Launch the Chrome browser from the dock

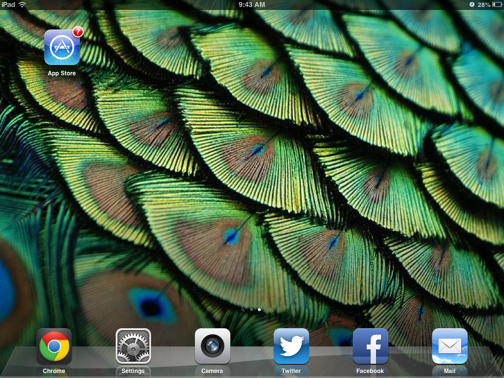click(54, 346)
